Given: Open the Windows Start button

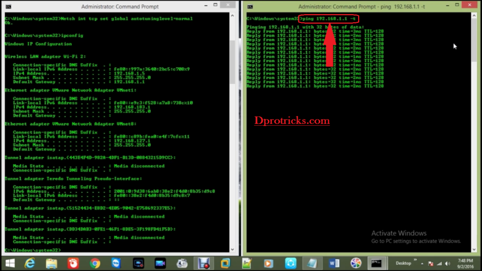Looking at the screenshot, I should pyautogui.click(x=10, y=263).
